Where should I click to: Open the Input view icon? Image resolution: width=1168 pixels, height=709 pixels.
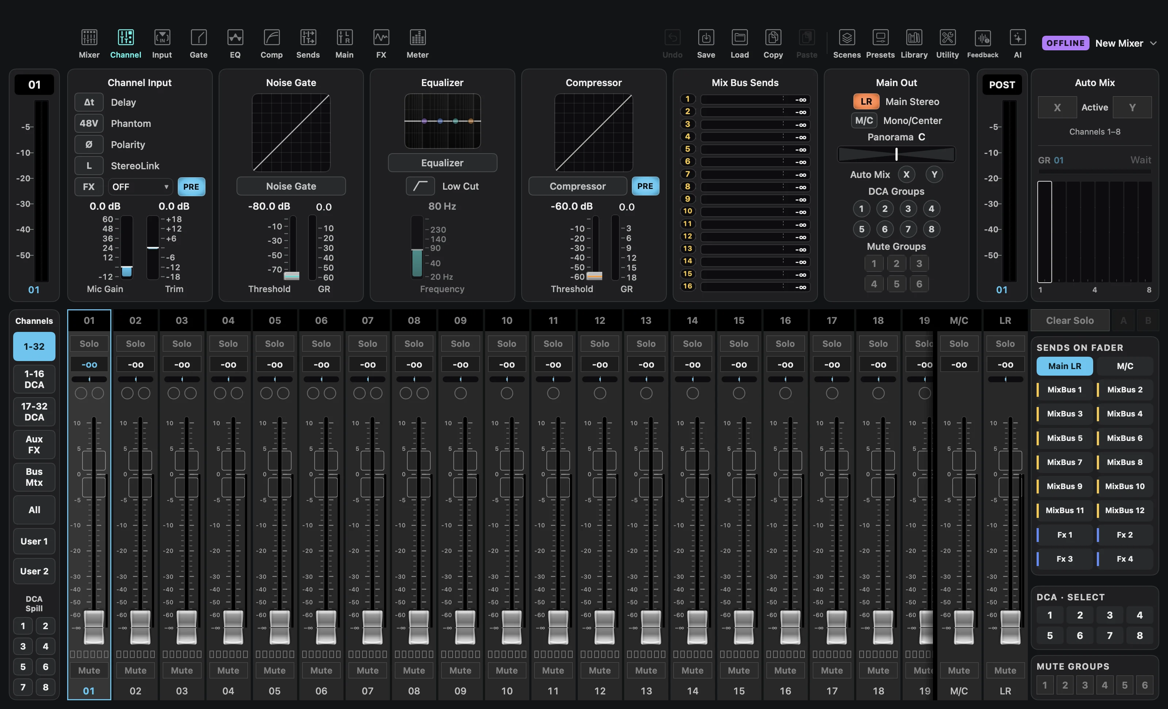click(162, 38)
